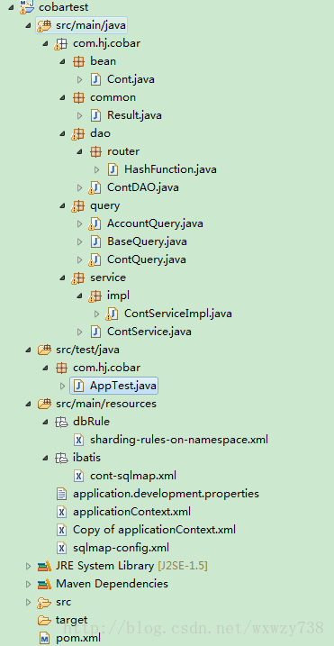Click the pom.xml file name

pyautogui.click(x=77, y=638)
